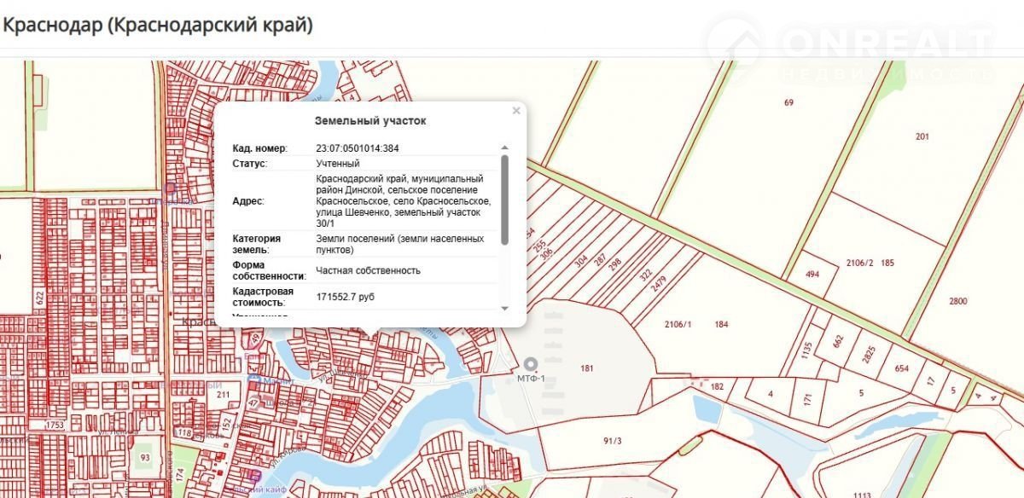
Task: Click the popup scrollbar down arrow
Action: 504,308
